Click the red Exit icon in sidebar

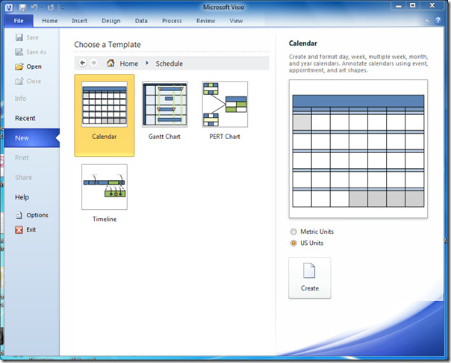19,229
